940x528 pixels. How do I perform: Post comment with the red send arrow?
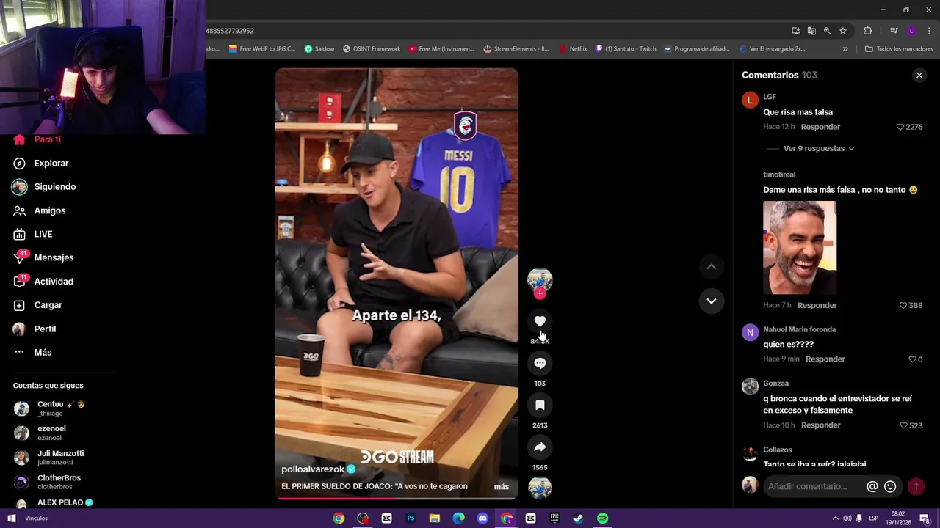coord(916,486)
